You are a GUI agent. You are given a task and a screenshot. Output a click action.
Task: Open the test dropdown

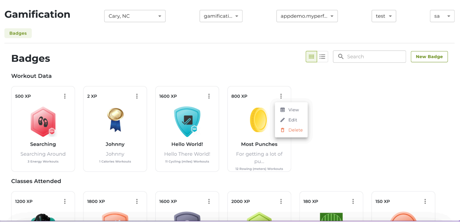pyautogui.click(x=384, y=16)
